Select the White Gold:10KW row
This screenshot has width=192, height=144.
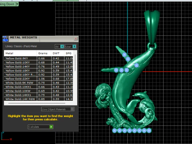coord(38,91)
